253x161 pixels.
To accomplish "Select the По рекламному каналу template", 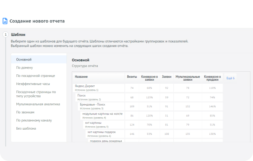I will pos(39,120).
